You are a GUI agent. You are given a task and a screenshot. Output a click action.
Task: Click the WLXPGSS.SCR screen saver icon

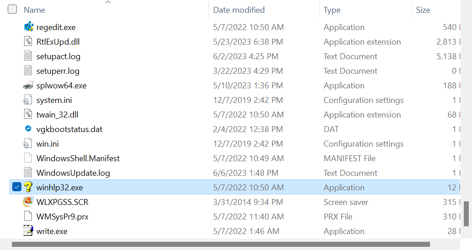[28, 202]
